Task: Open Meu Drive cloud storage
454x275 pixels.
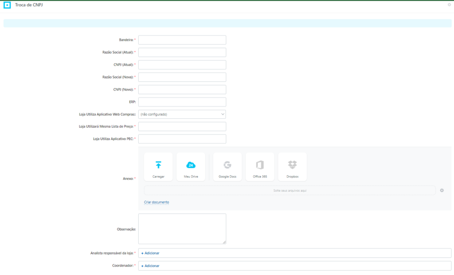Action: pyautogui.click(x=191, y=166)
